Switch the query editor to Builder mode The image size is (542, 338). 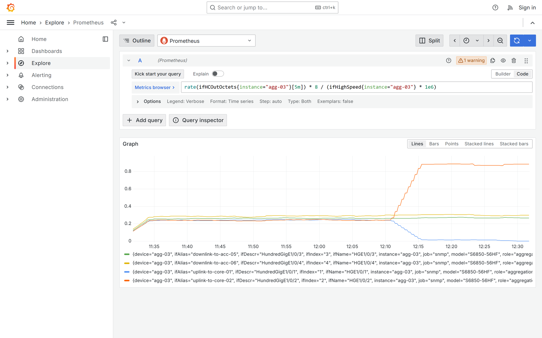point(503,74)
